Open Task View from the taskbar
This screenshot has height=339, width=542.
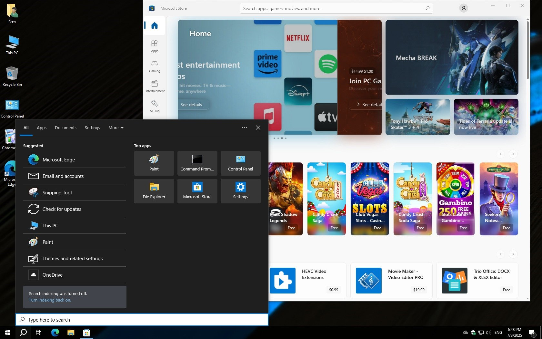pyautogui.click(x=39, y=333)
